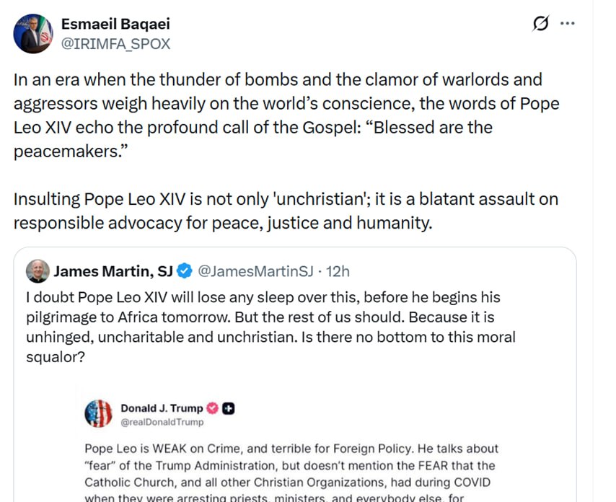Click the 12h timestamp

tap(338, 271)
